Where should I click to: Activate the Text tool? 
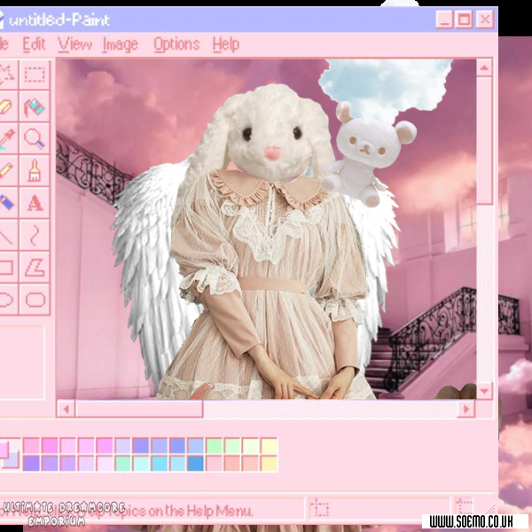[x=35, y=202]
